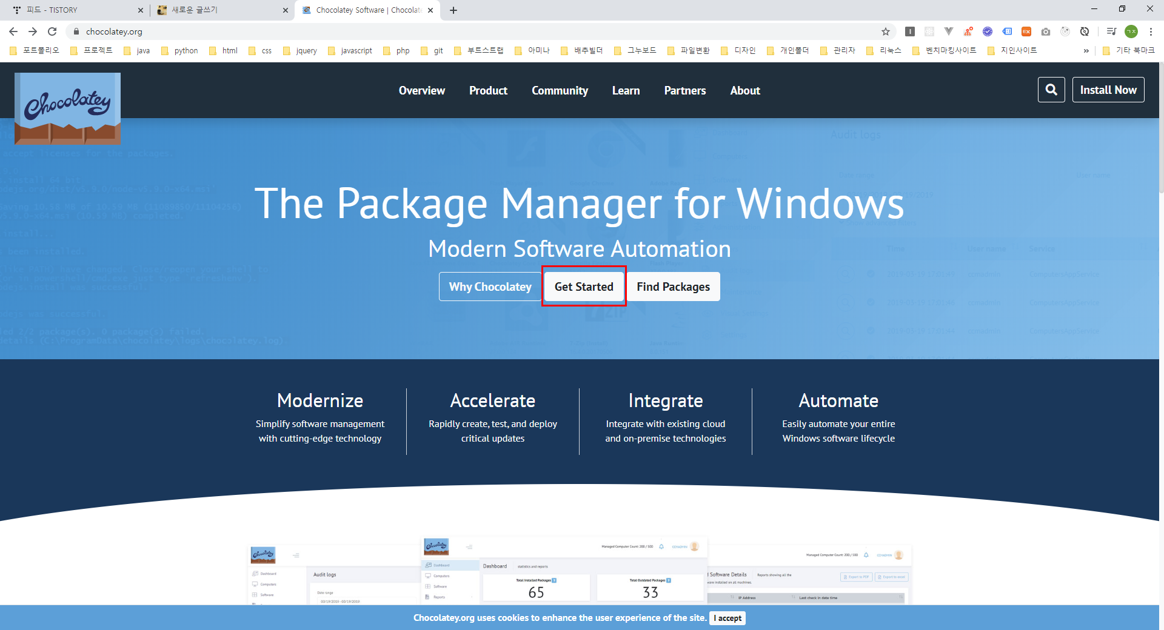Click the Install Now button

click(x=1108, y=90)
